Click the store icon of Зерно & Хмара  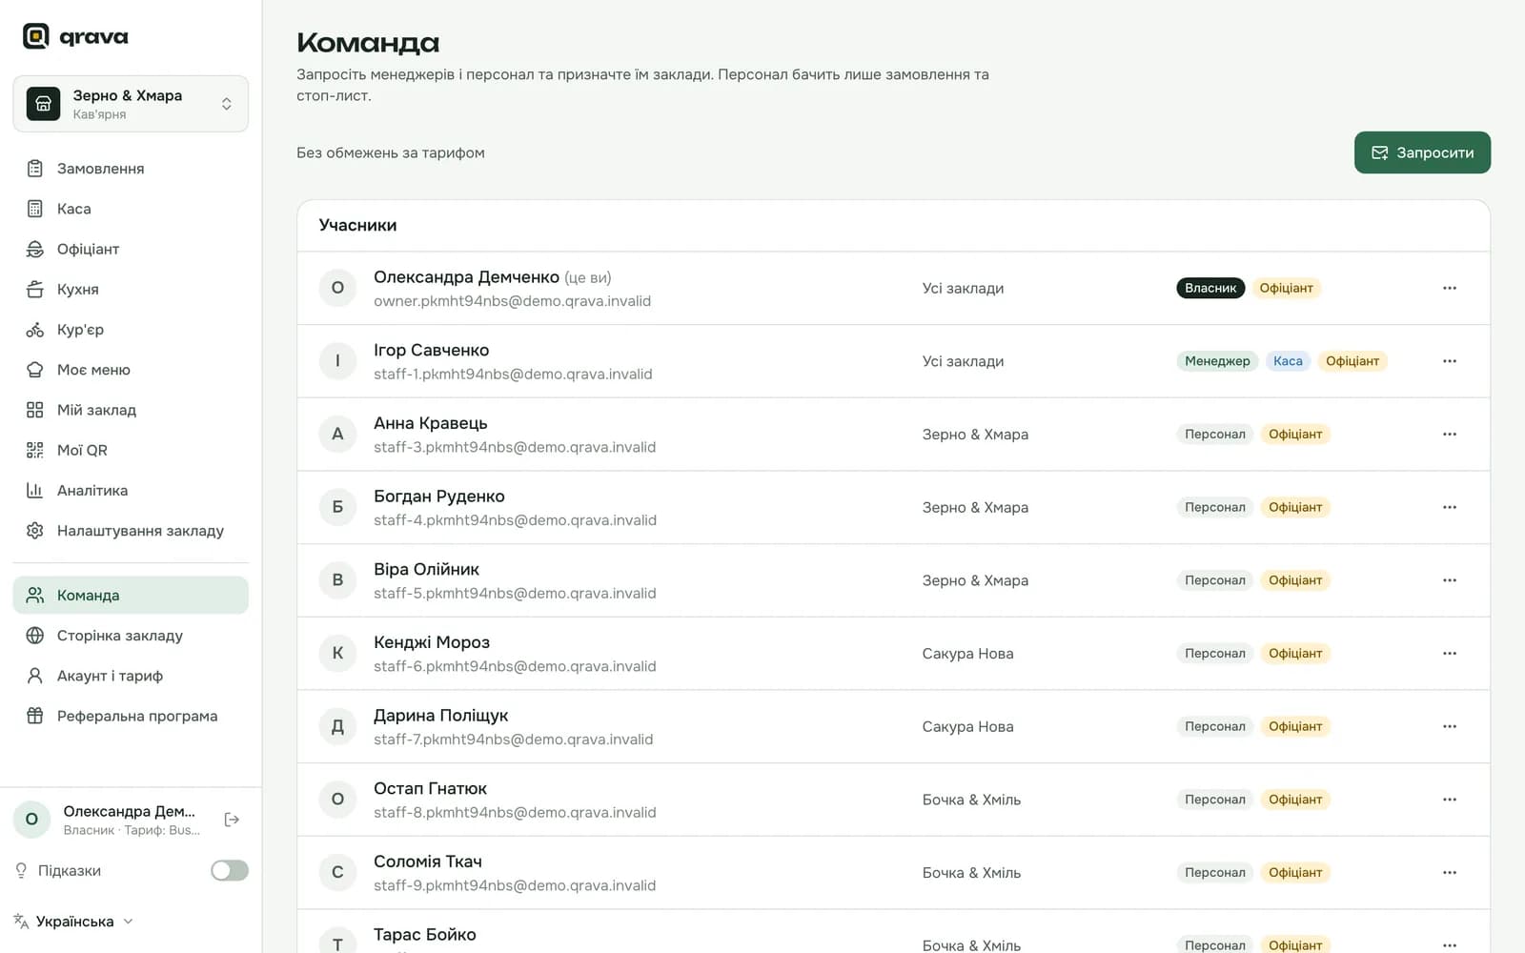click(43, 104)
